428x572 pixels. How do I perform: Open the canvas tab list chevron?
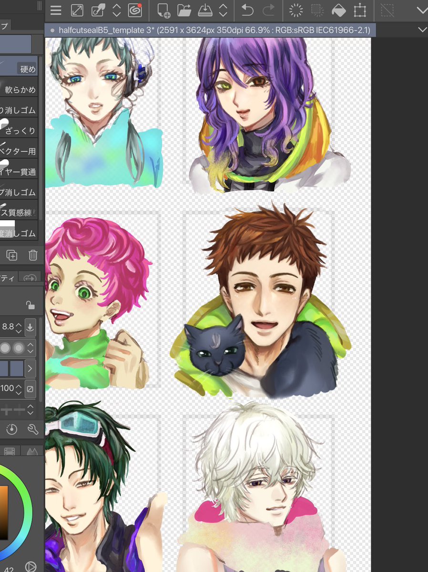(x=422, y=30)
